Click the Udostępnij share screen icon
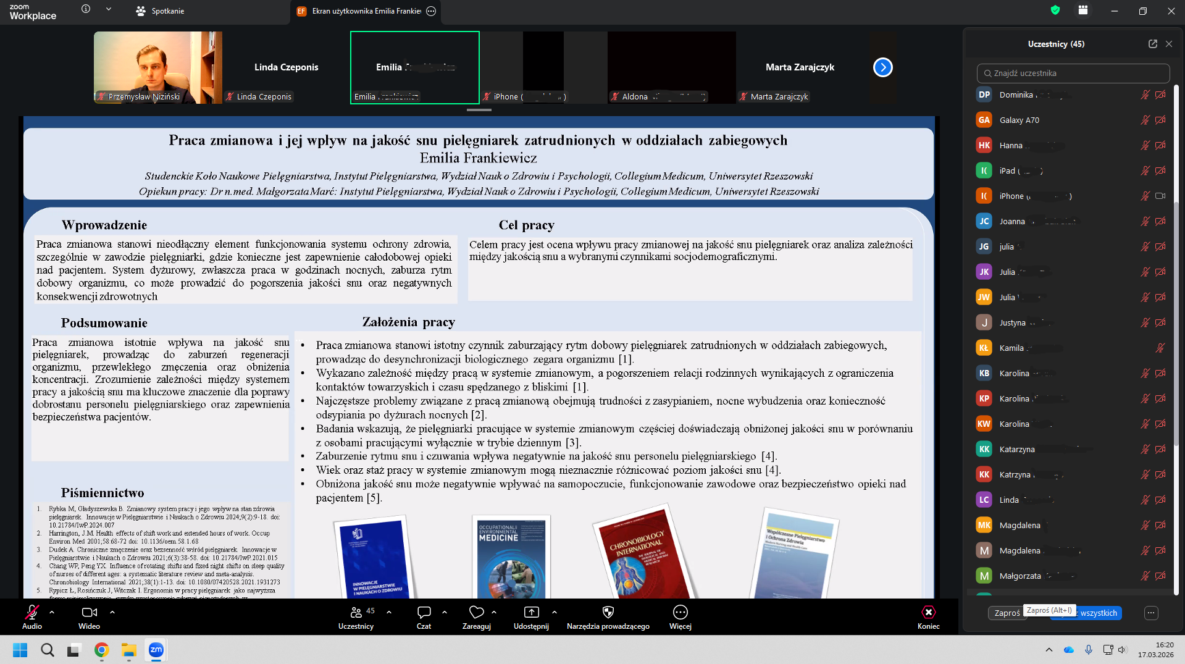 pyautogui.click(x=531, y=613)
